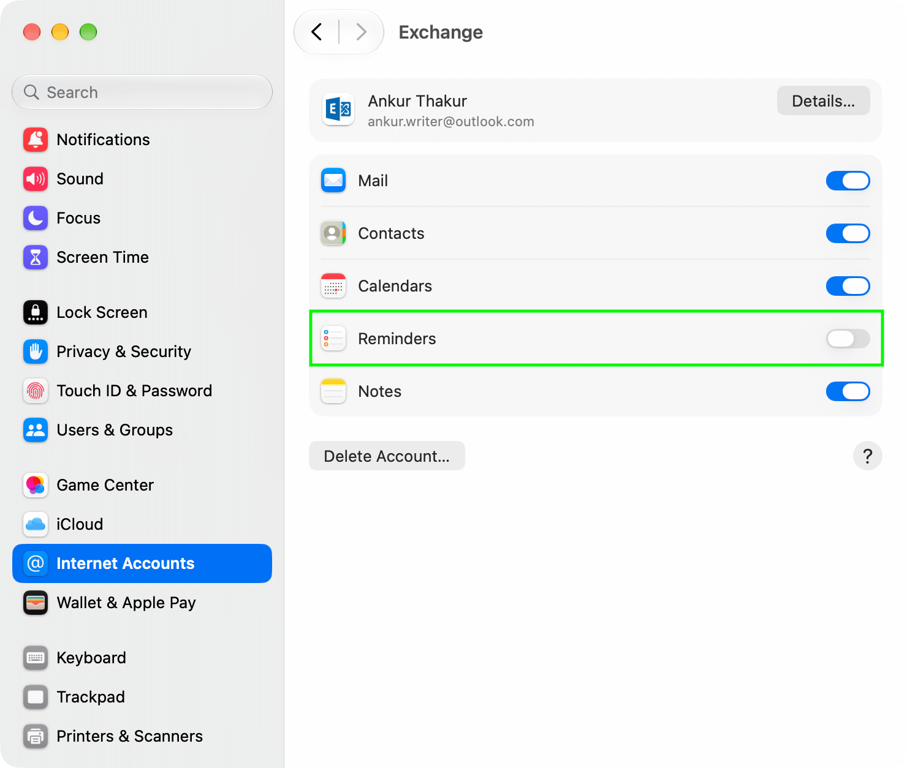Open Privacy & Security settings label
Viewport: 907px width, 768px height.
tap(124, 352)
